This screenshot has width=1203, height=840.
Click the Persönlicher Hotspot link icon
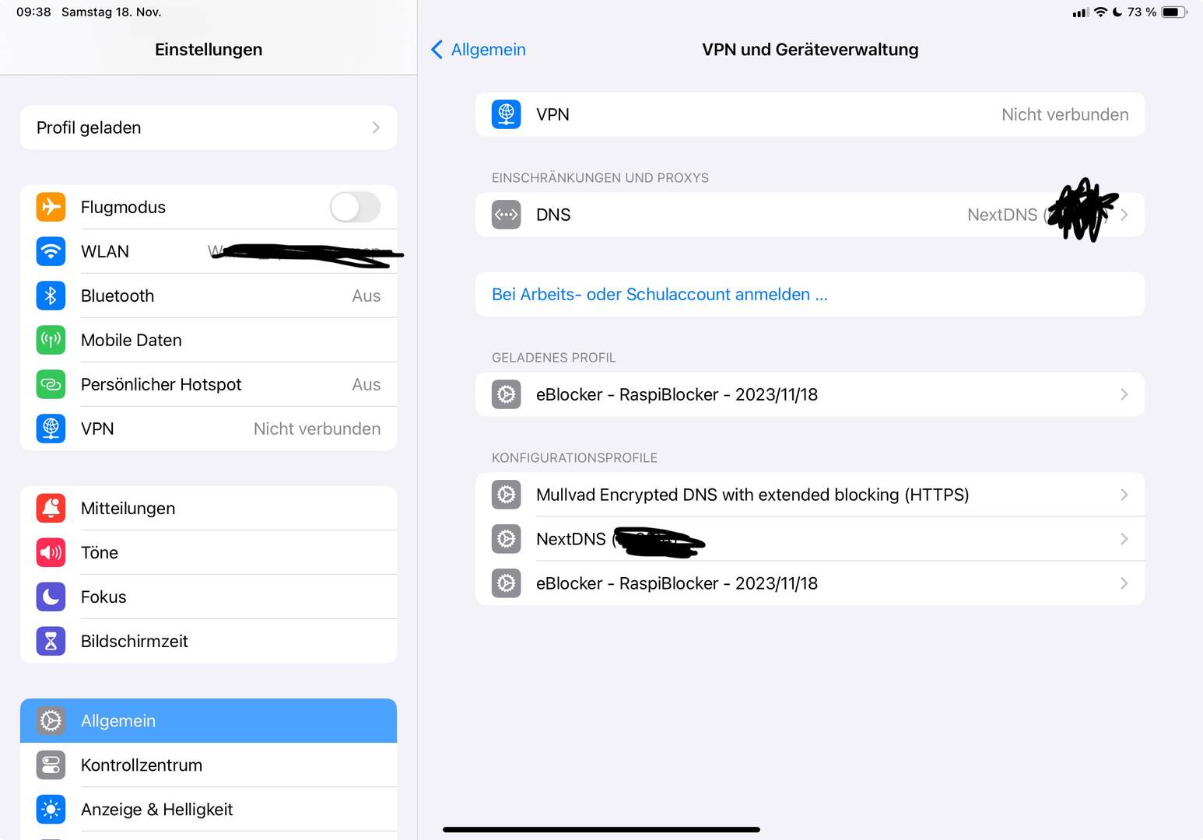tap(51, 384)
